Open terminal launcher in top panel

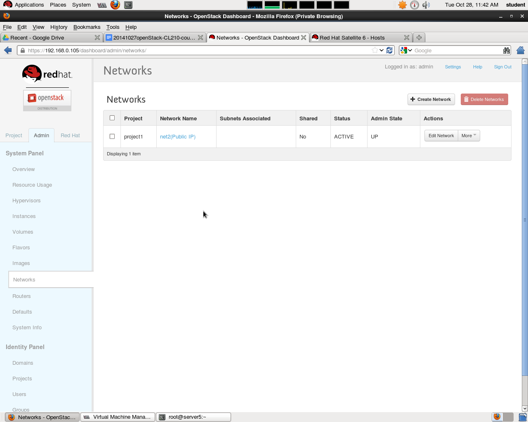click(128, 5)
